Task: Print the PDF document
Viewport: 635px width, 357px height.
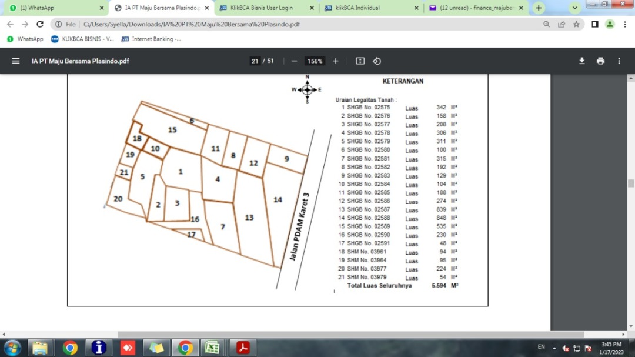Action: [x=600, y=61]
